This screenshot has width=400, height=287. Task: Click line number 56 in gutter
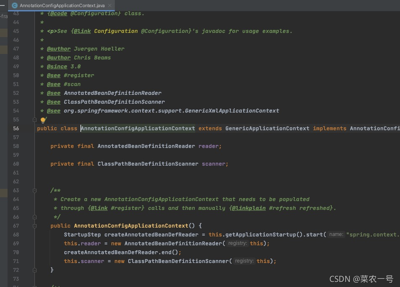point(16,128)
